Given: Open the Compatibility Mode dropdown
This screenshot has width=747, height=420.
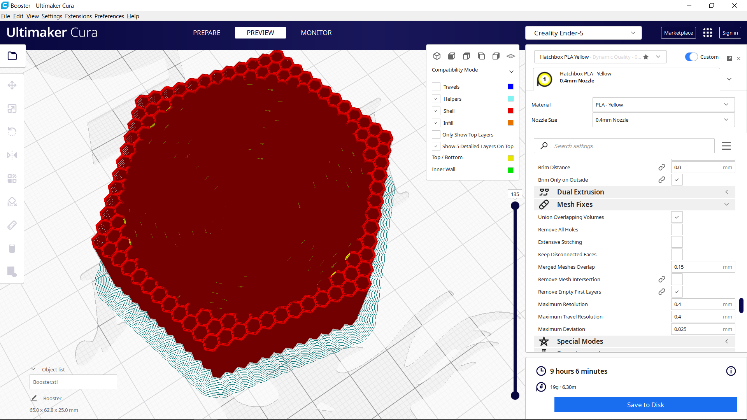Looking at the screenshot, I should [511, 72].
